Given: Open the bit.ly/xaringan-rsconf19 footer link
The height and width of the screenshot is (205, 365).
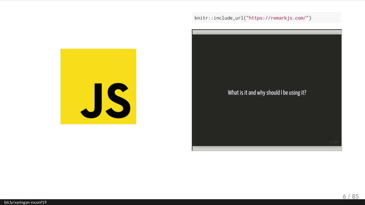Looking at the screenshot, I should point(25,202).
